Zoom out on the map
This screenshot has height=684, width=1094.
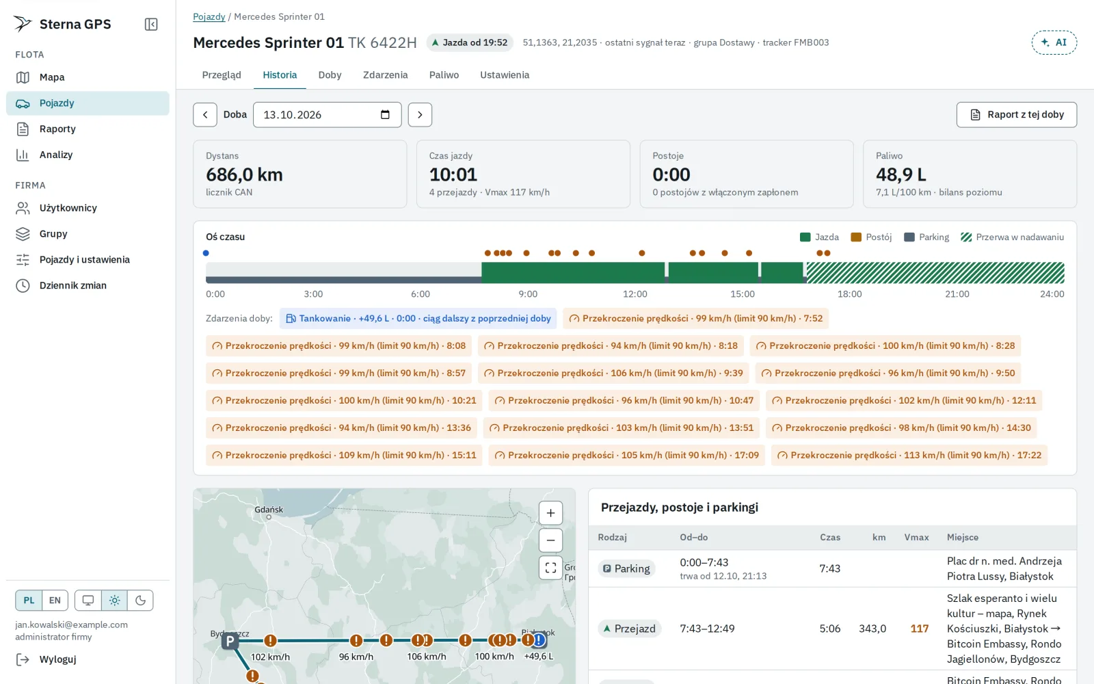pos(550,540)
